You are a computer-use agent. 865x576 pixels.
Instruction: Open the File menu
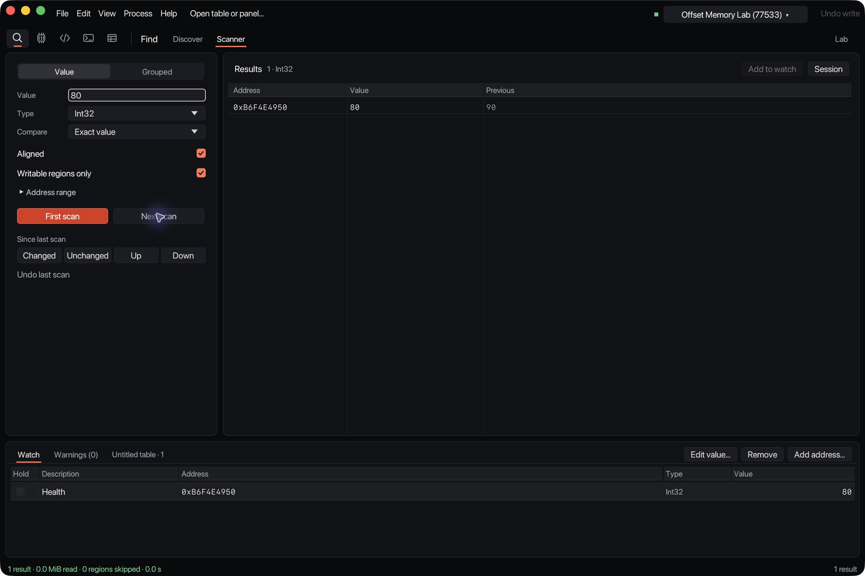click(x=62, y=14)
